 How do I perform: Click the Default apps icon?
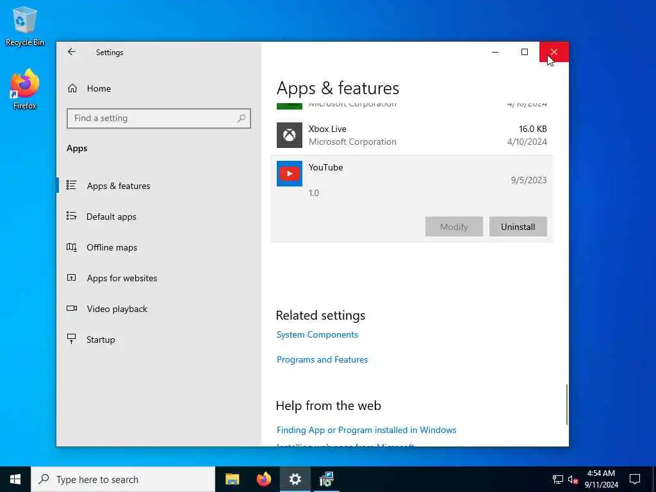pyautogui.click(x=72, y=216)
